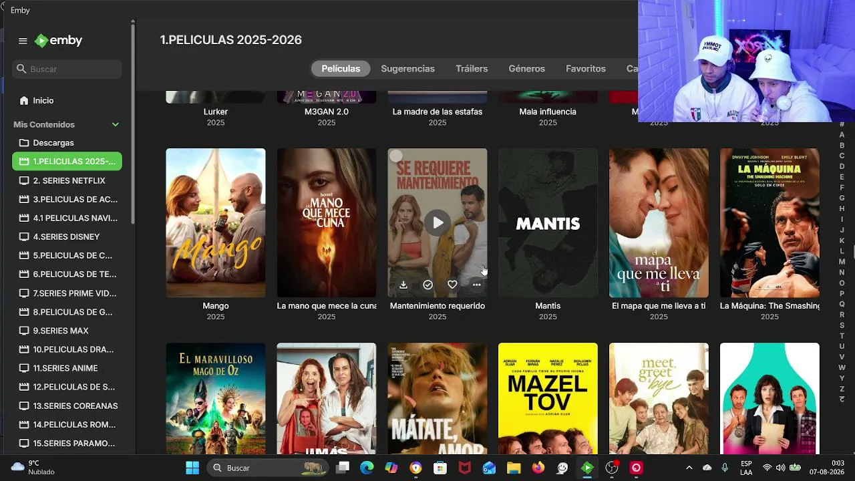
Task: Open File Explorer from the taskbar
Action: 513,468
